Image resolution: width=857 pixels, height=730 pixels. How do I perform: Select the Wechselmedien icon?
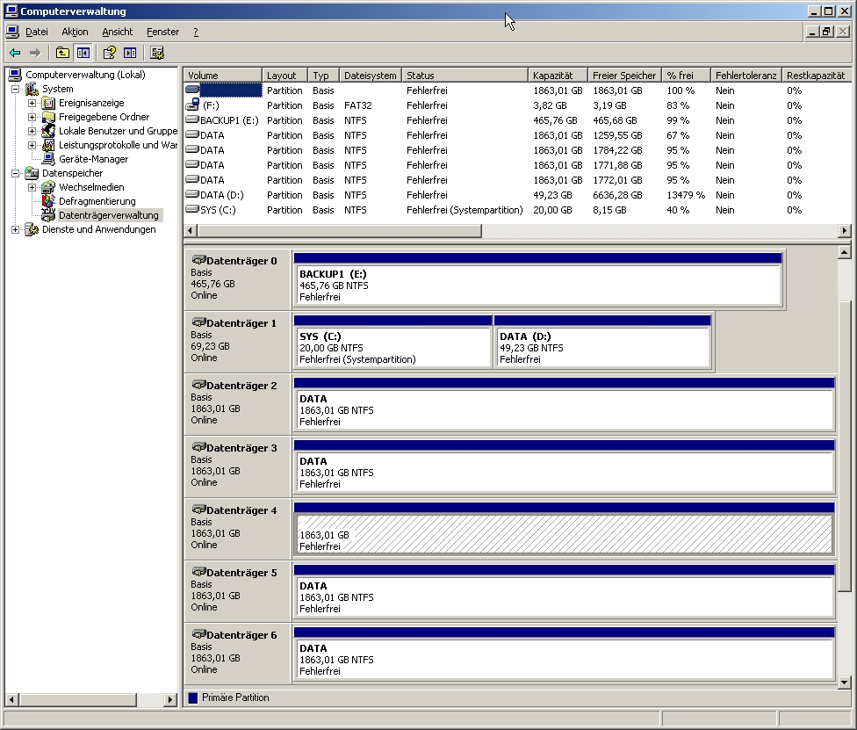[x=48, y=187]
